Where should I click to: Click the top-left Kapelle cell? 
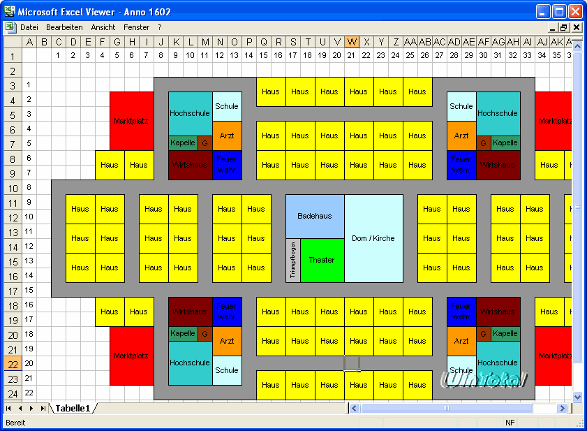183,143
